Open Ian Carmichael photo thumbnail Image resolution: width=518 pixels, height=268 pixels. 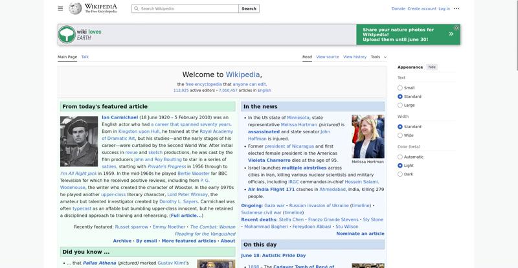tap(79, 141)
